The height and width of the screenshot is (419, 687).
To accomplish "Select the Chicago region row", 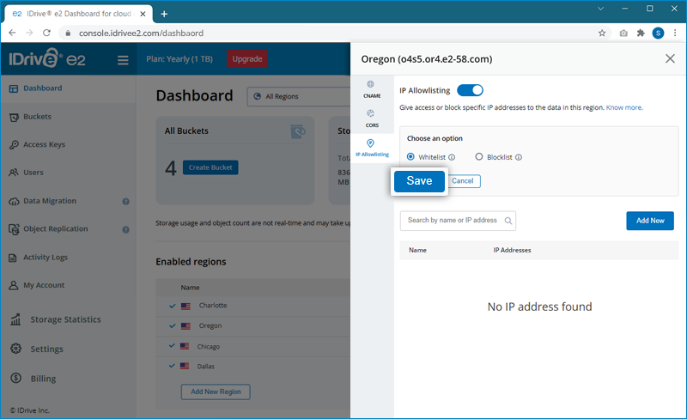I will (x=253, y=347).
